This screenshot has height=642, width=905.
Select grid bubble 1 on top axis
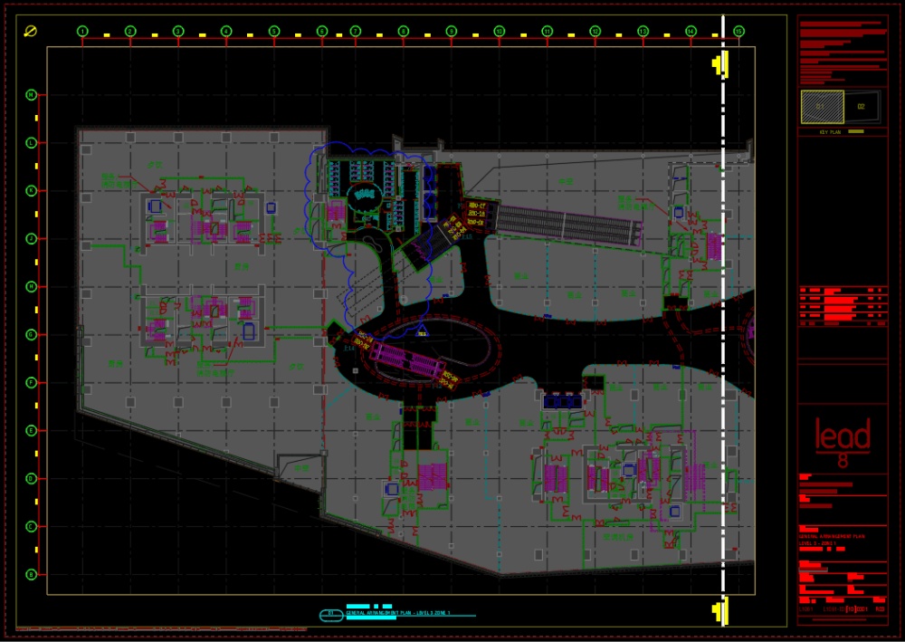[82, 32]
